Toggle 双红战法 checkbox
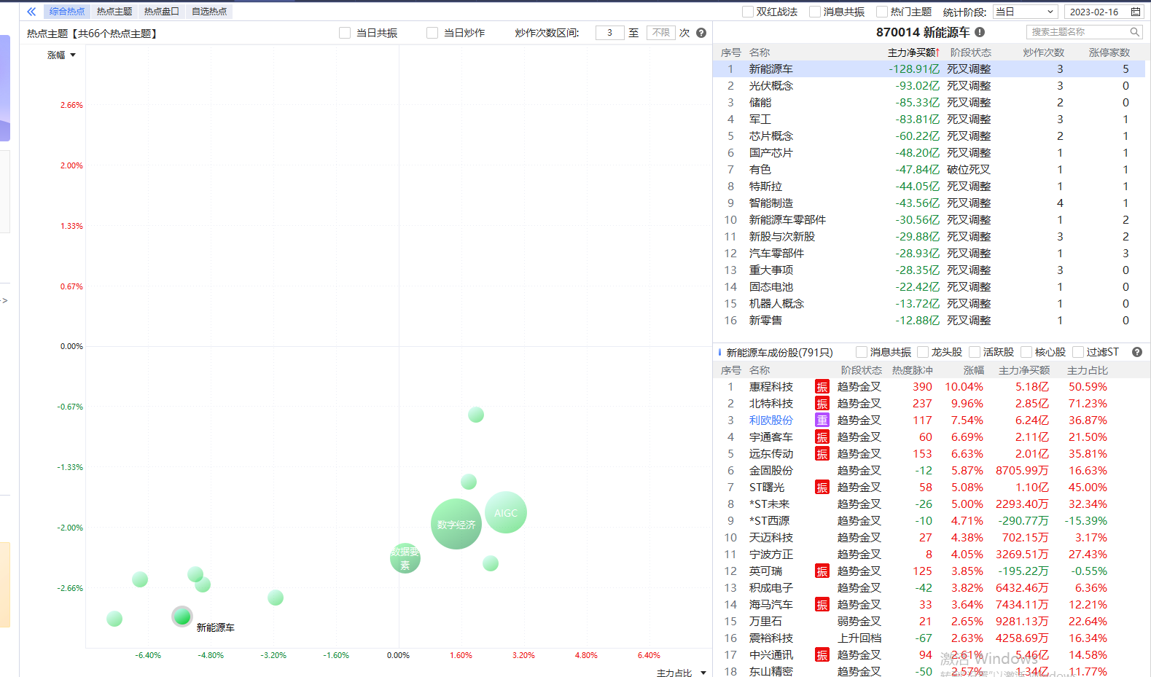Viewport: 1151px width, 677px height. (x=747, y=12)
